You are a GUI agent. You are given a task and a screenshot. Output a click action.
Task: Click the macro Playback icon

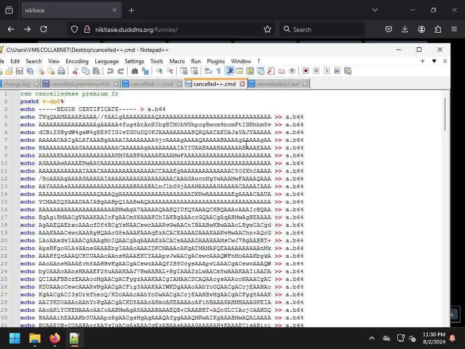tap(326, 71)
